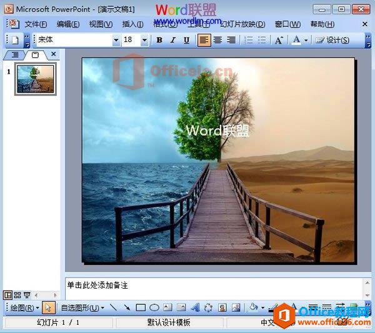This screenshot has height=333, width=375.
Task: Select the Line drawing tool
Action: click(x=114, y=307)
